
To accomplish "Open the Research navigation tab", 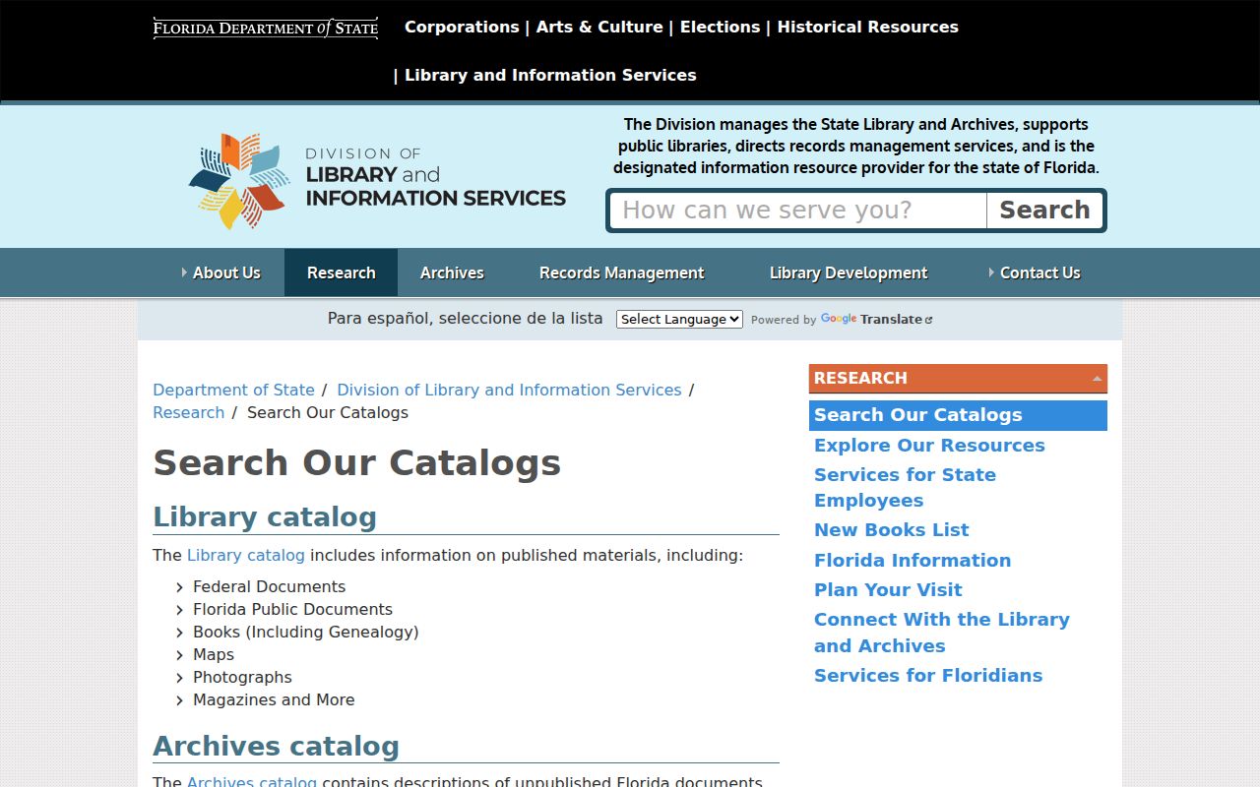I will 341,272.
